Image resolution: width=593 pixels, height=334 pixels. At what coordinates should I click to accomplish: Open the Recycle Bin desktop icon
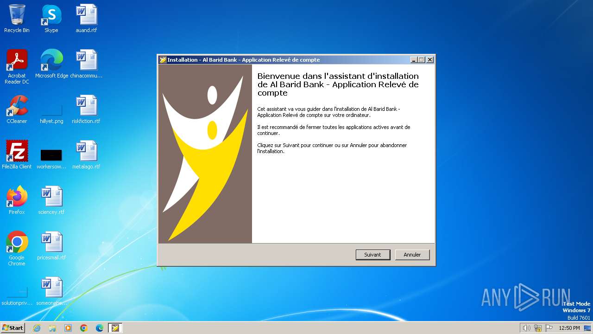click(x=17, y=19)
